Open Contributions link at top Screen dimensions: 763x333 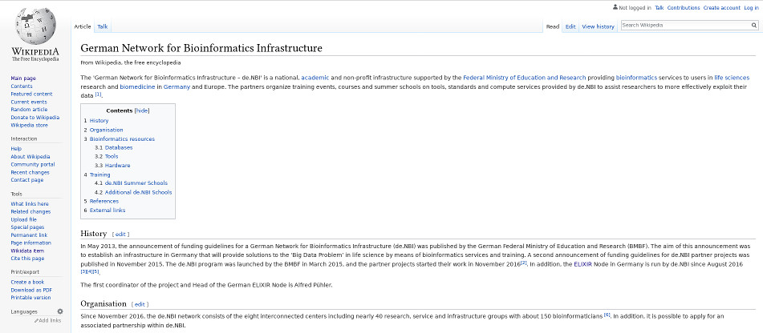click(x=684, y=8)
